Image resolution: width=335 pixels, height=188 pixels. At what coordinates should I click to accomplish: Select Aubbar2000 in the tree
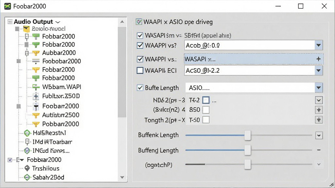pyautogui.click(x=59, y=53)
